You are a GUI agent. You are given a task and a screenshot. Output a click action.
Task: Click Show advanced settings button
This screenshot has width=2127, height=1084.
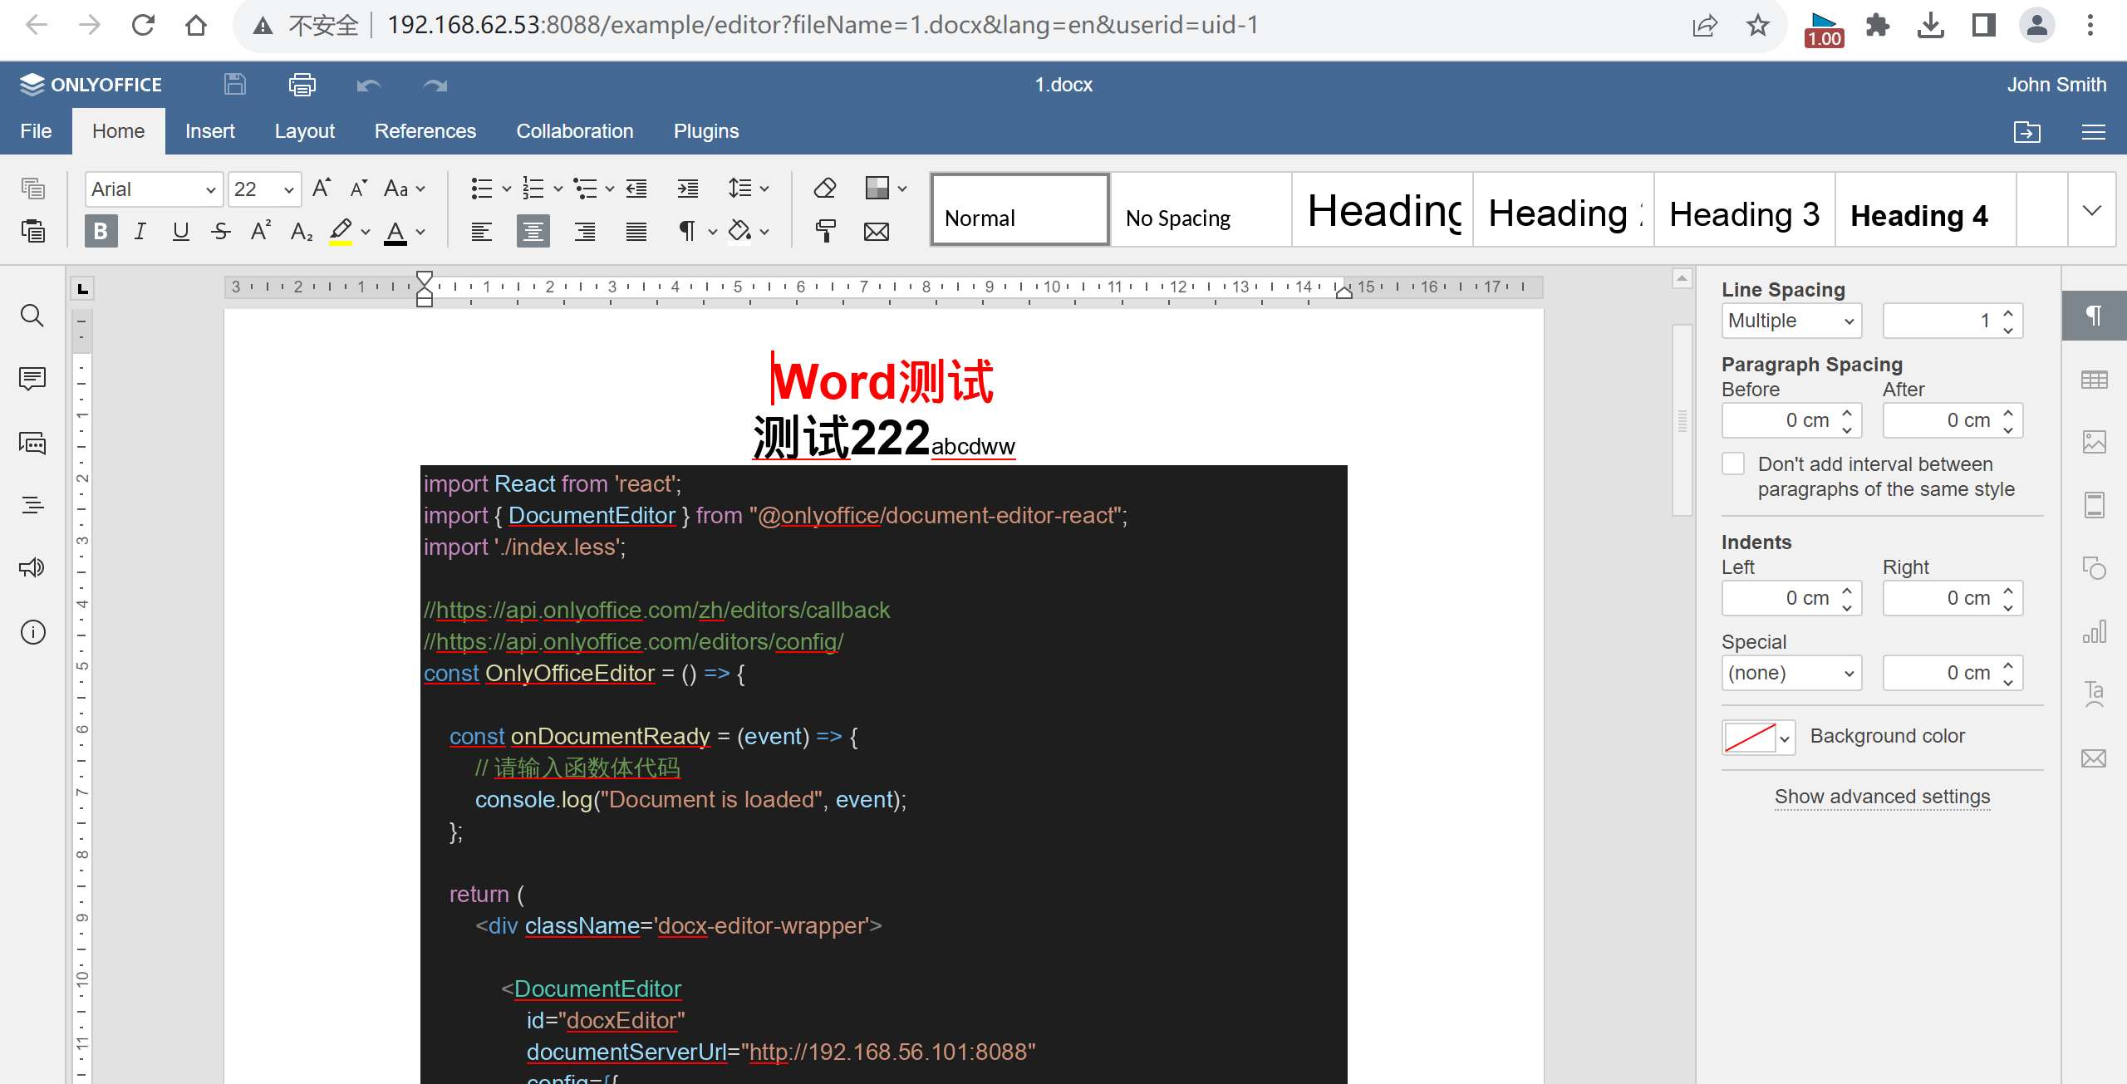pyautogui.click(x=1882, y=795)
